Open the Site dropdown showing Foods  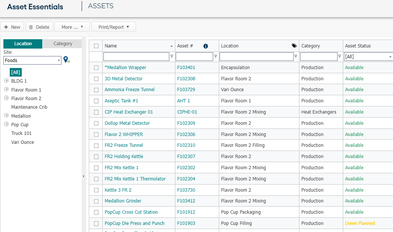click(x=32, y=60)
